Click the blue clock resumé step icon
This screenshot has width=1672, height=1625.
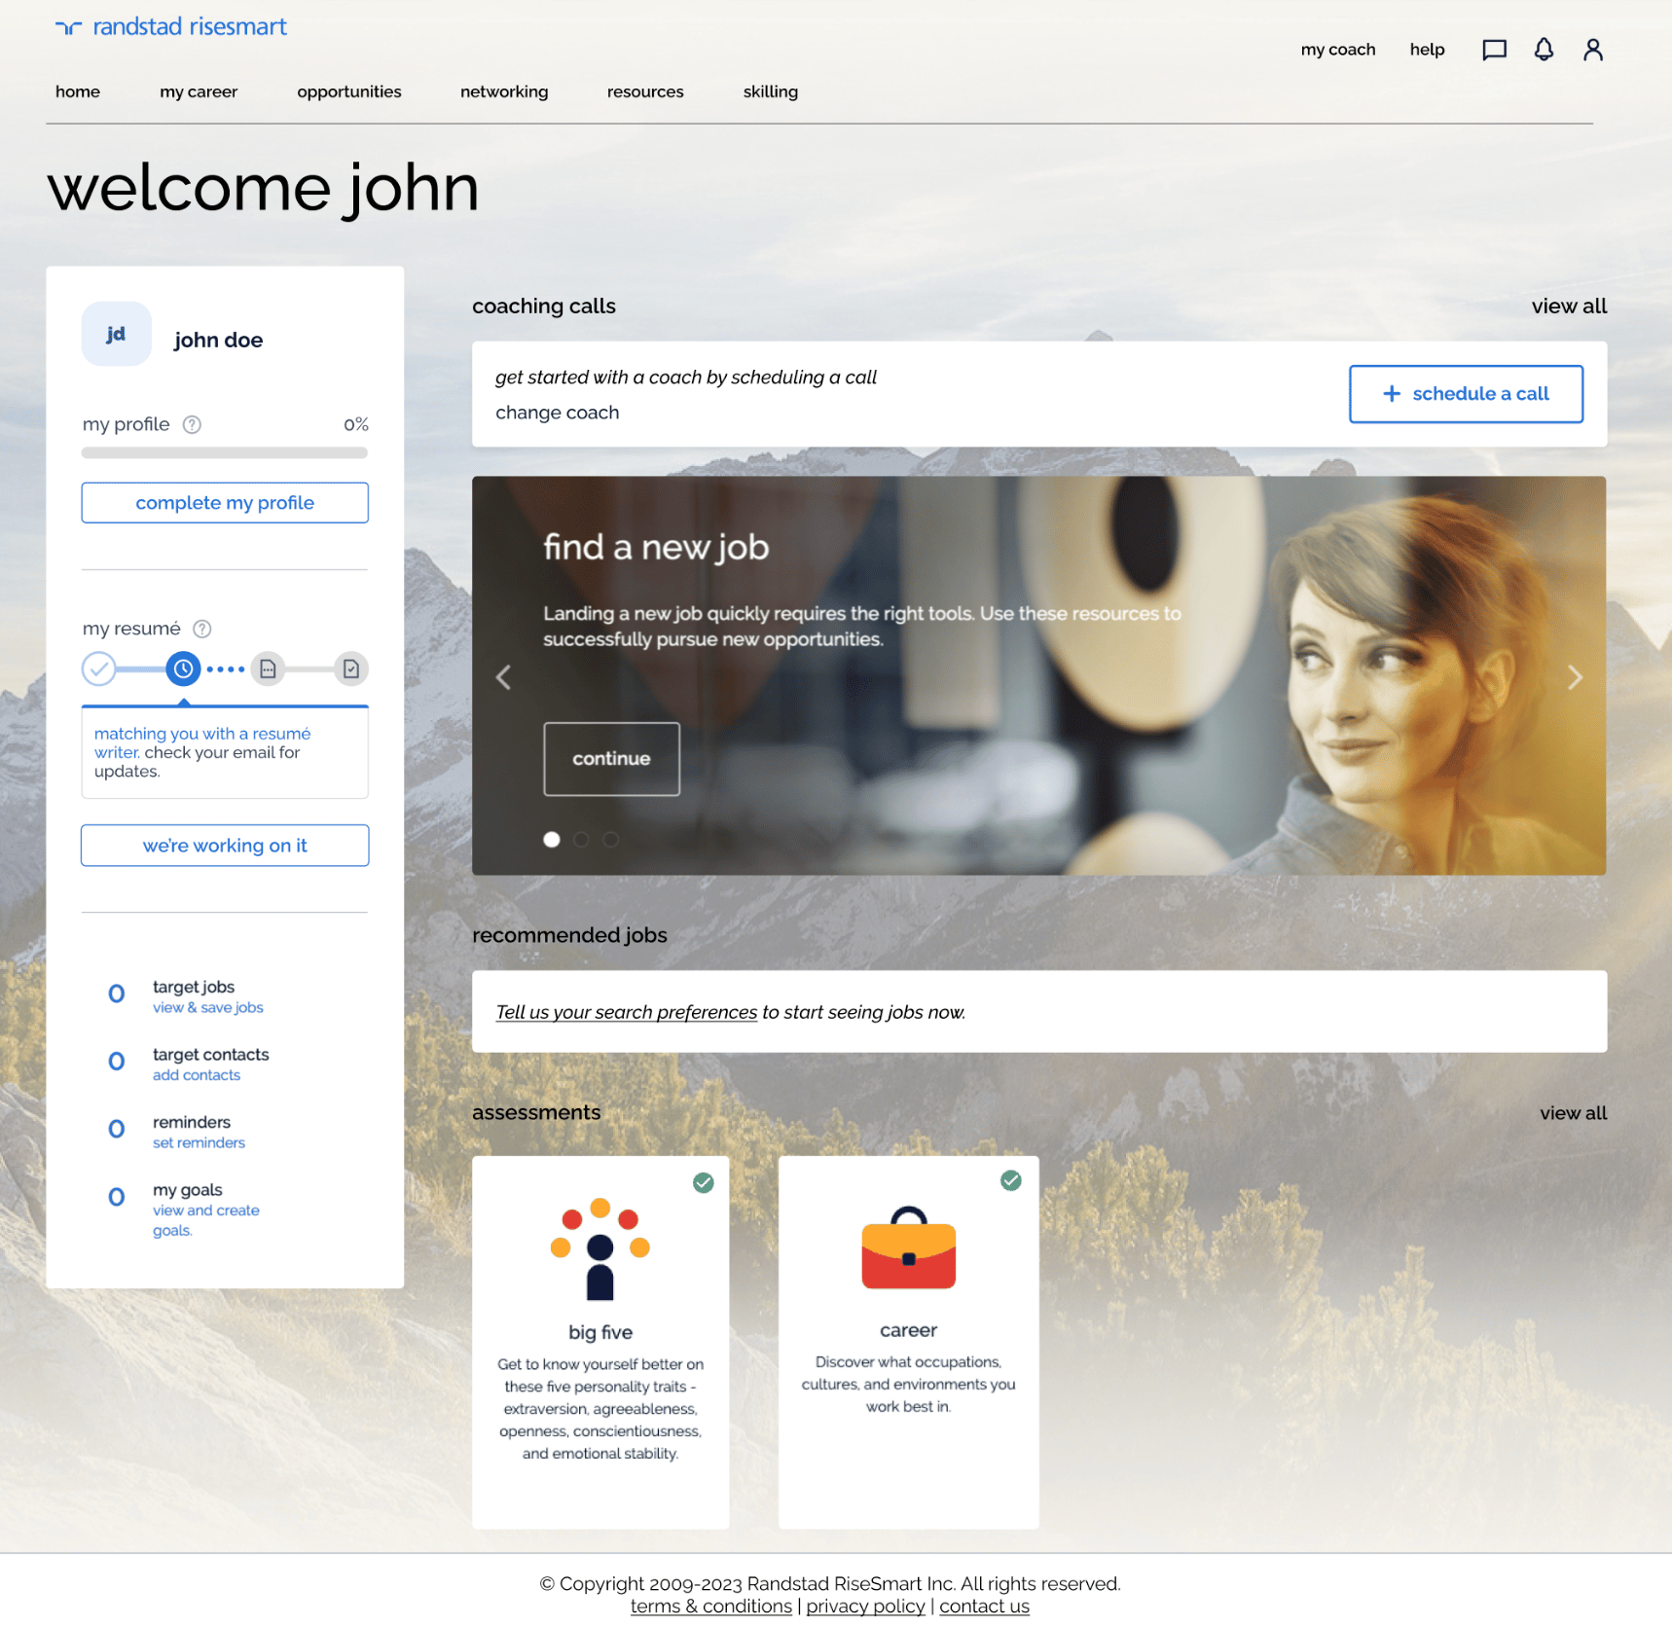coord(183,668)
